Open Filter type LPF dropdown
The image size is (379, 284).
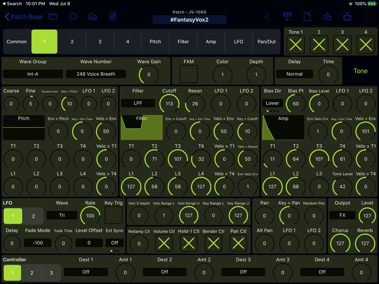(x=138, y=103)
